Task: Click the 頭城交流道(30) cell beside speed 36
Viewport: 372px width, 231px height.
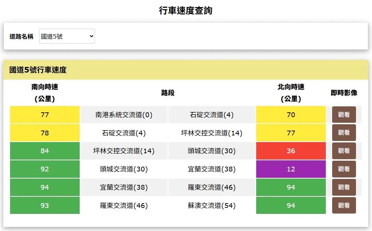Action: (x=212, y=151)
